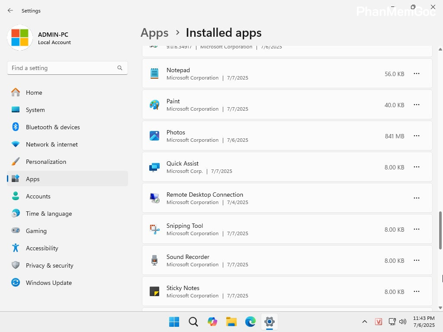Click the Search icon on the taskbar
443x332 pixels.
(193, 322)
